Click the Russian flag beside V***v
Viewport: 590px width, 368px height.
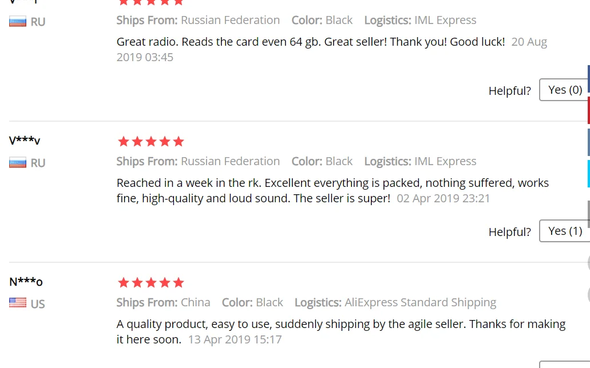tap(18, 163)
